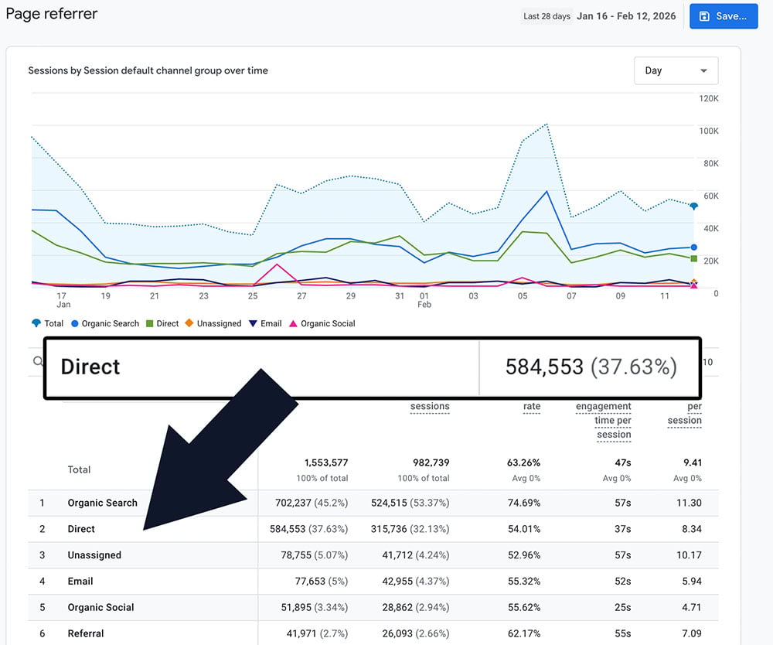Open the Jan 16 - Feb 12 date range
This screenshot has height=645, width=773.
626,16
